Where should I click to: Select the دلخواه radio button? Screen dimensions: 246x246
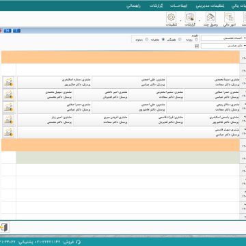pyautogui.click(x=147, y=40)
